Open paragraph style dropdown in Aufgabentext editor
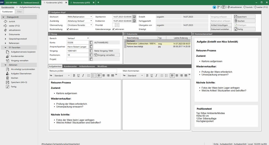This screenshot has width=269, height=145. 62,76
